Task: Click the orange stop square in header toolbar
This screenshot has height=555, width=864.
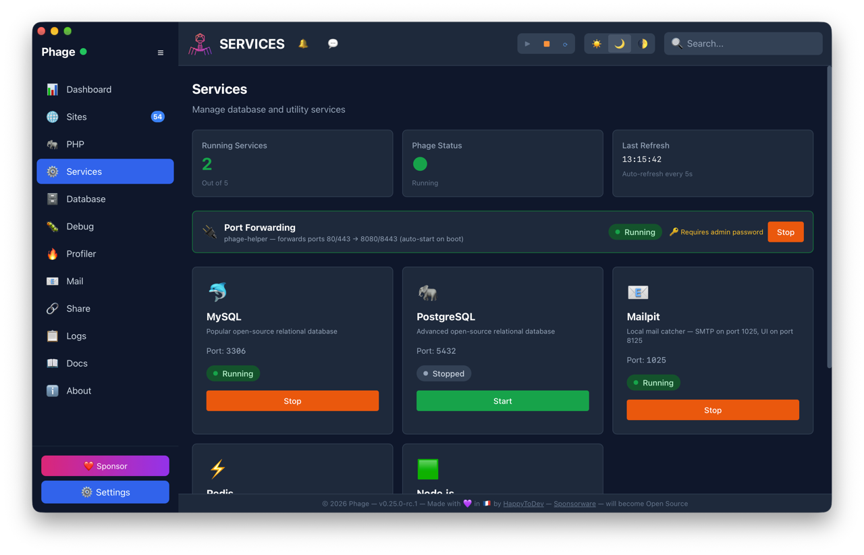Action: pyautogui.click(x=547, y=44)
